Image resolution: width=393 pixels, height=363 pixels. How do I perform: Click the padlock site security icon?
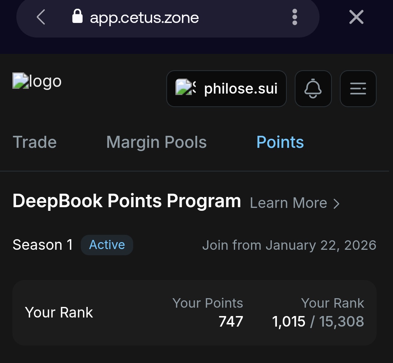click(x=77, y=17)
